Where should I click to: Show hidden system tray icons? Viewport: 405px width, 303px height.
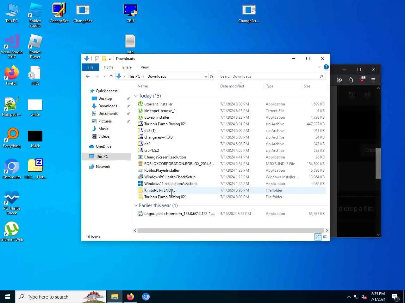click(x=349, y=297)
